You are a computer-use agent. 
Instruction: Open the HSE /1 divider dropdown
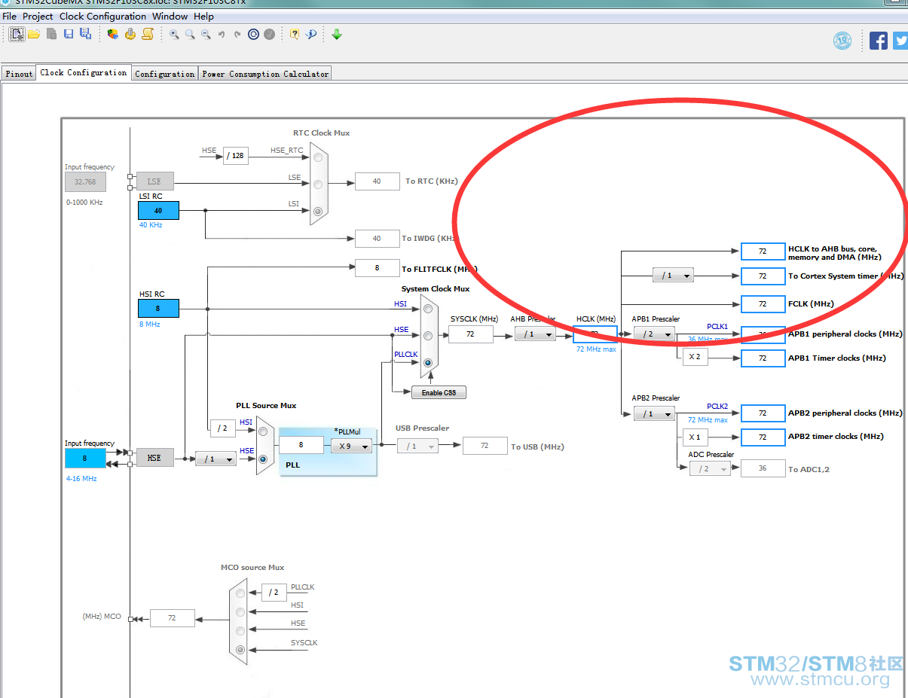point(216,459)
